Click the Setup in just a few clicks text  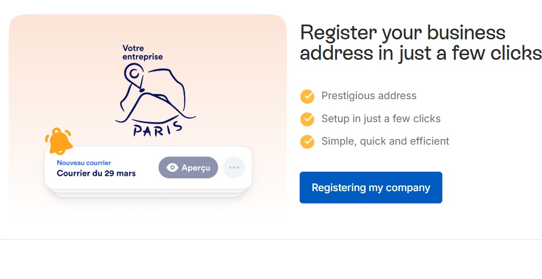(x=381, y=119)
